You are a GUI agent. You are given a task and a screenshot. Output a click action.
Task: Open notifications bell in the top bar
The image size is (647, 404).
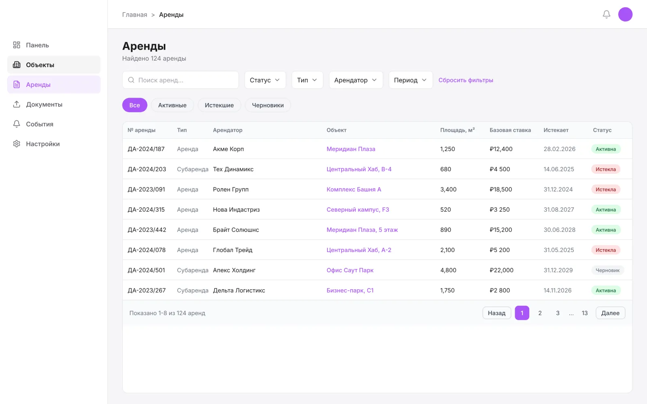point(606,15)
